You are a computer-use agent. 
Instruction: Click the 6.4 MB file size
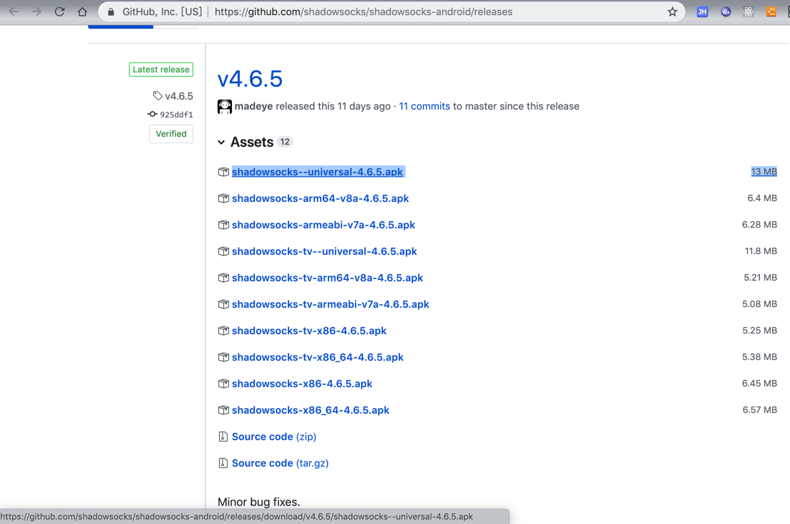point(762,198)
